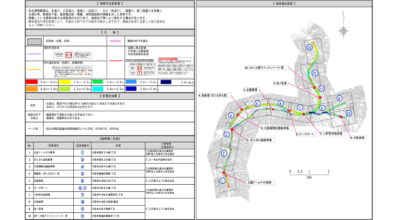398x220 pixels.
Task: Click circled section number 7 on the map
Action: (x=300, y=107)
